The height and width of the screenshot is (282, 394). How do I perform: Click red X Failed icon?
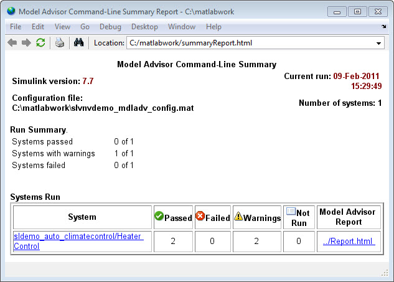coord(200,215)
